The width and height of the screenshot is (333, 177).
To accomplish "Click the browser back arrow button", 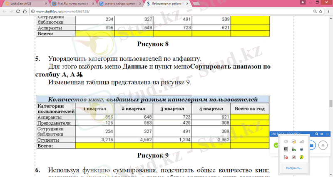I will coord(5,11).
